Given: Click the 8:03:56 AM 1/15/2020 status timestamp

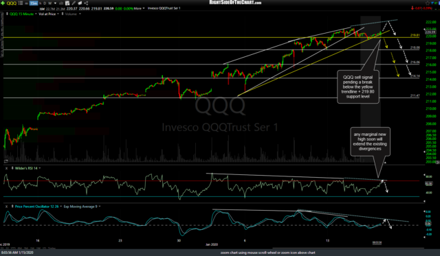Looking at the screenshot, I should (17, 253).
